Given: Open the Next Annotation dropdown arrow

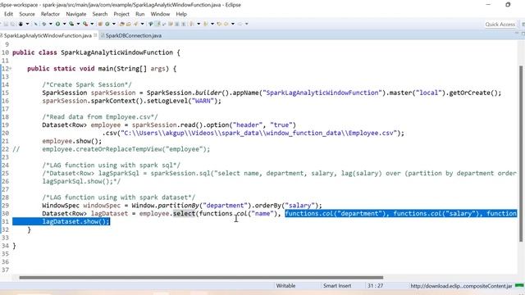Looking at the screenshot, I should pyautogui.click(x=199, y=24).
